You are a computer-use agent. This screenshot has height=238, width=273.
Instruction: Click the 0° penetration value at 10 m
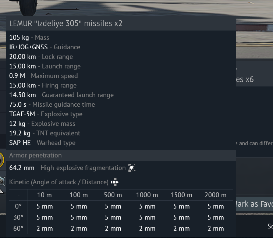(45, 206)
